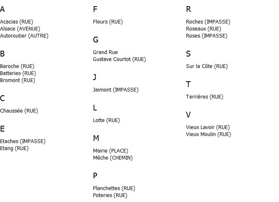279x202 pixels.
Task: Select Batteries (RUE) from the list
Action: tap(18, 73)
